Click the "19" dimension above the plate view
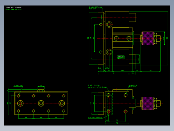 point(41,86)
